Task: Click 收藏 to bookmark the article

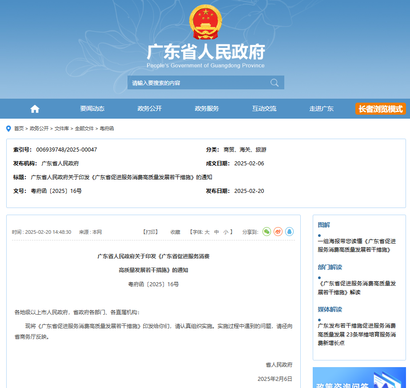Action: tap(175, 232)
